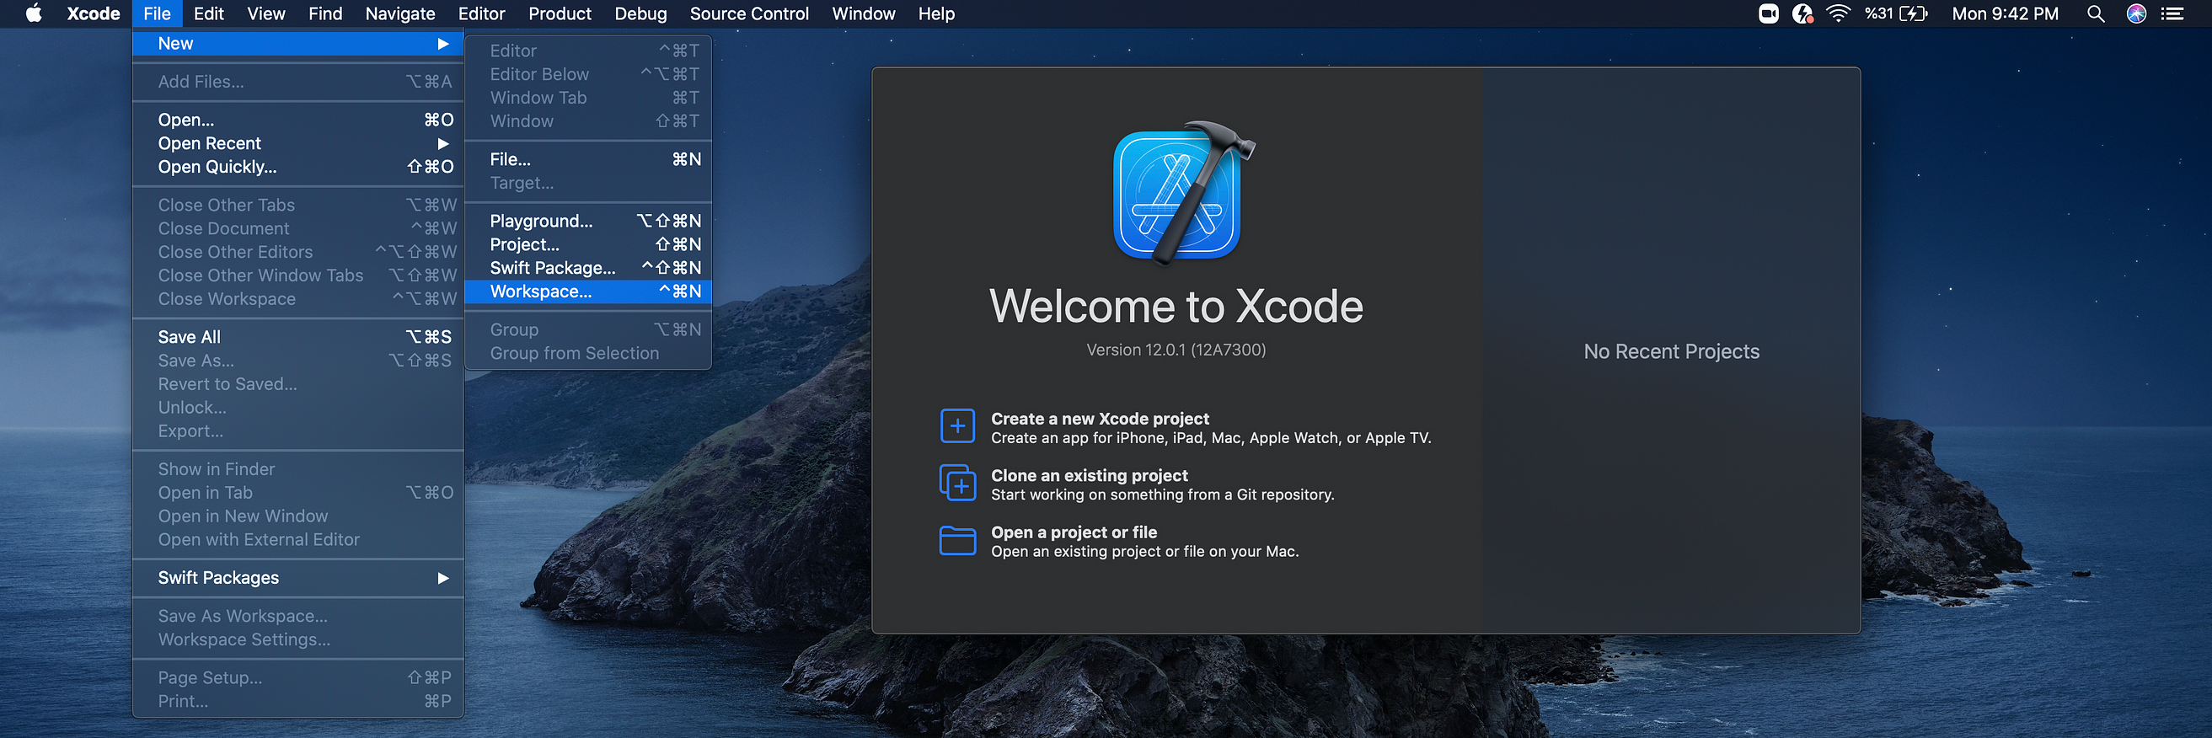The width and height of the screenshot is (2212, 738).
Task: Open the Apple menu logo
Action: (34, 13)
